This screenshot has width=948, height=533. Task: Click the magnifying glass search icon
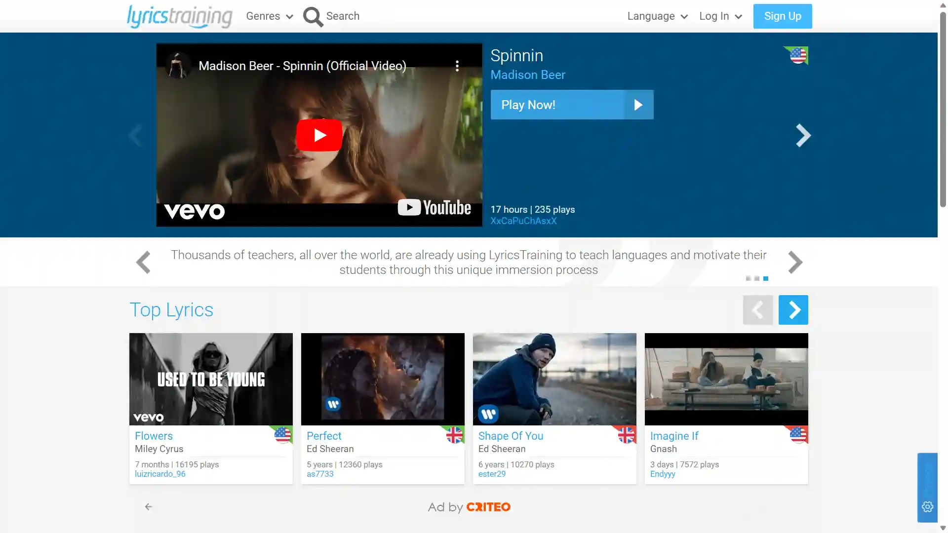coord(313,17)
